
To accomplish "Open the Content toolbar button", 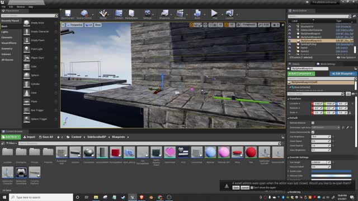I will click(x=119, y=15).
